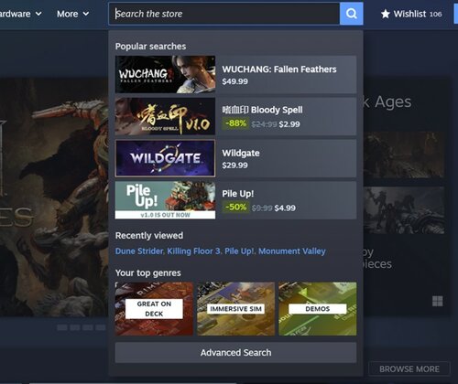
Task: Click the Wishlist star icon
Action: (x=386, y=14)
